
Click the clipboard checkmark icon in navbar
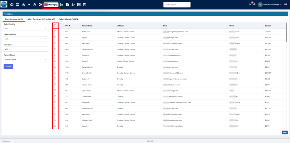pos(84,4)
